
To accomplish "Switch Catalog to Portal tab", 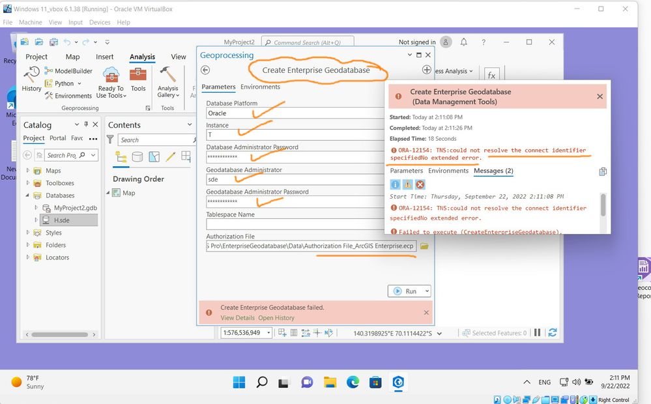I will click(x=58, y=138).
